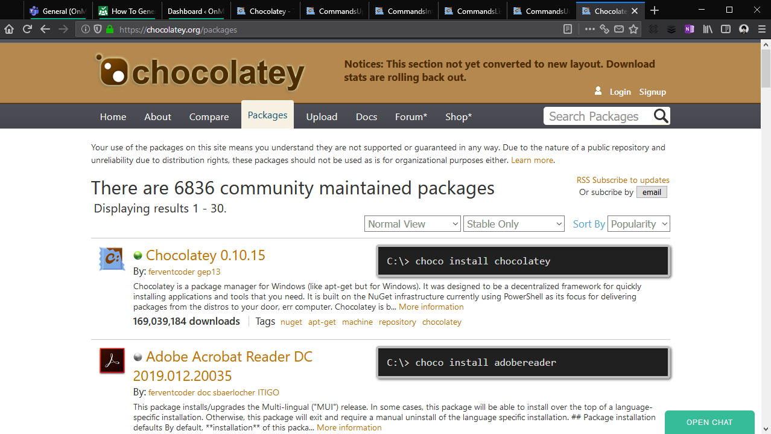Open the Forum nav item
Image resolution: width=771 pixels, height=434 pixels.
tap(411, 116)
